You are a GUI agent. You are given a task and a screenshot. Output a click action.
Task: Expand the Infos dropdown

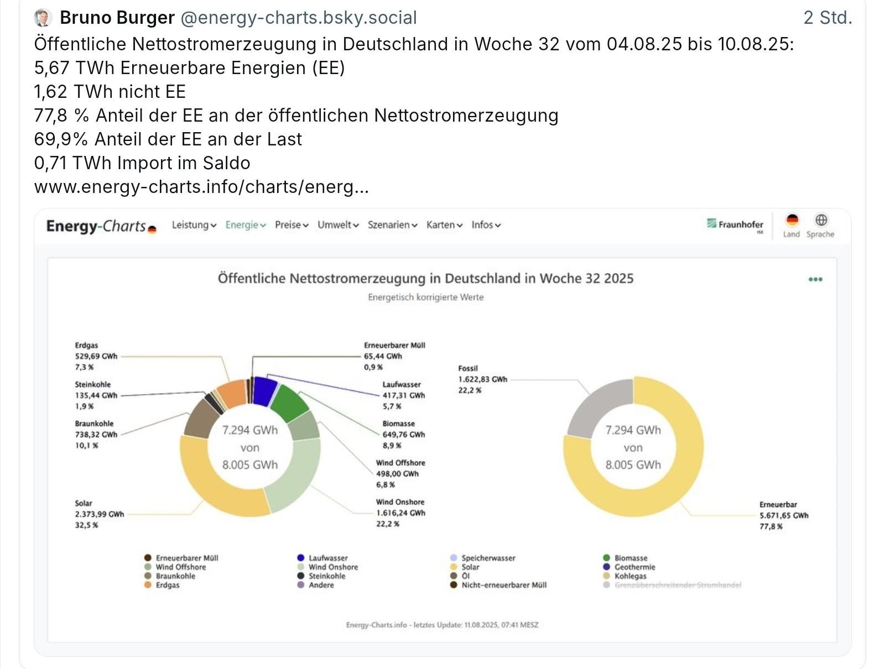(486, 225)
